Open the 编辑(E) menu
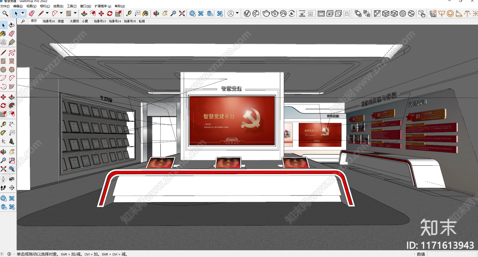 (x=18, y=6)
